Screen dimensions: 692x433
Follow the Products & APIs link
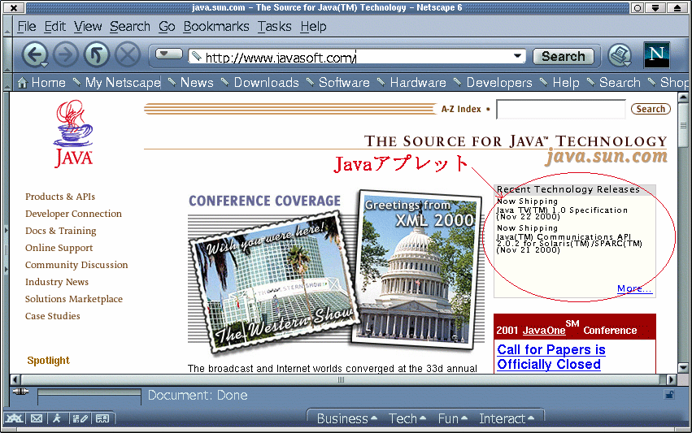[x=60, y=197]
